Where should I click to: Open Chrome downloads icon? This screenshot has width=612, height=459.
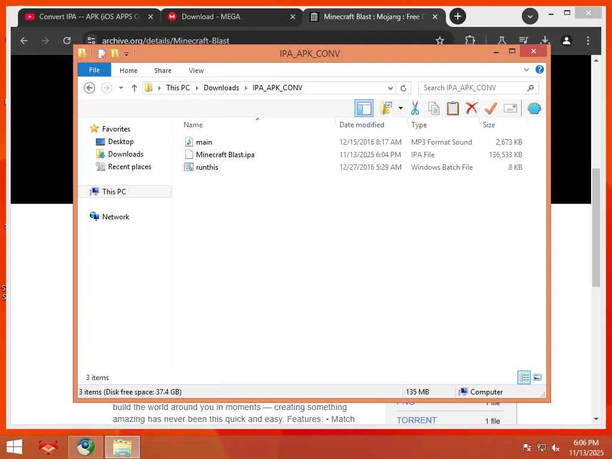[x=545, y=40]
